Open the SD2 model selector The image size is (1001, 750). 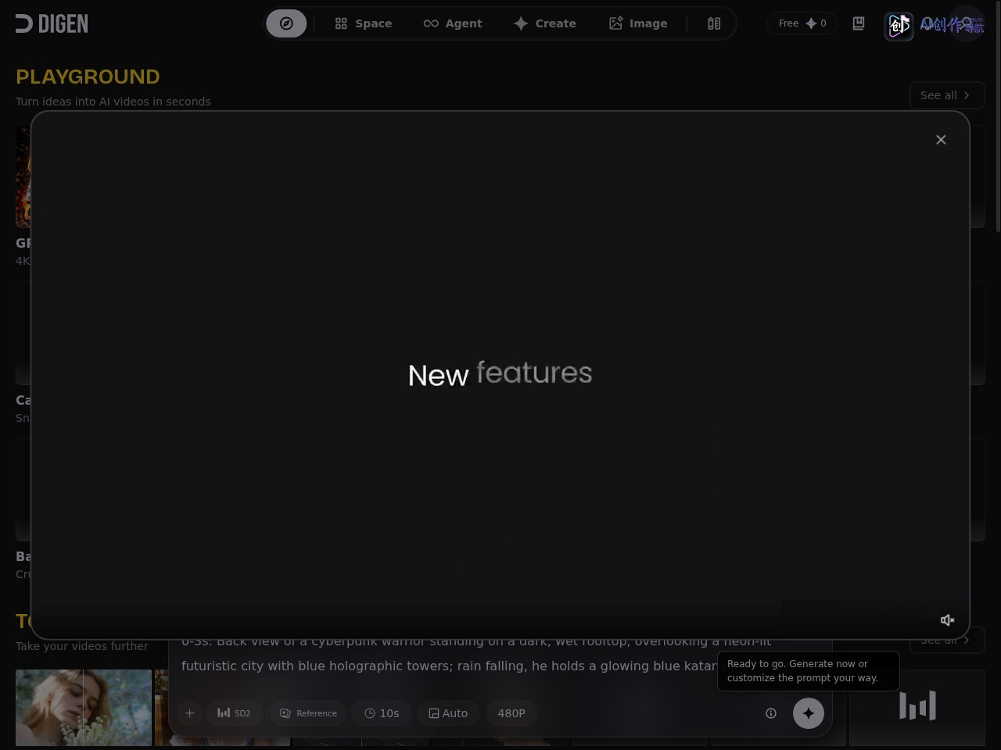point(234,712)
